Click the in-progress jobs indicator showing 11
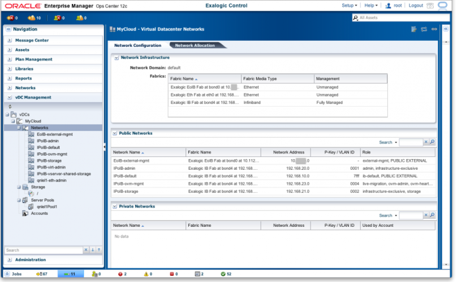457x282 pixels. pos(70,274)
